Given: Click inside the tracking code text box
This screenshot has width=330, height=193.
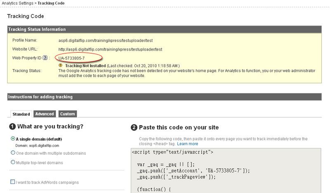Looking at the screenshot, I should [x=226, y=170].
